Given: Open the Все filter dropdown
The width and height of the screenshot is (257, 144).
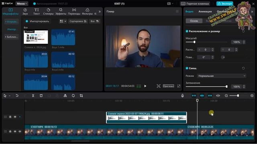Looking at the screenshot, I should click(x=95, y=21).
